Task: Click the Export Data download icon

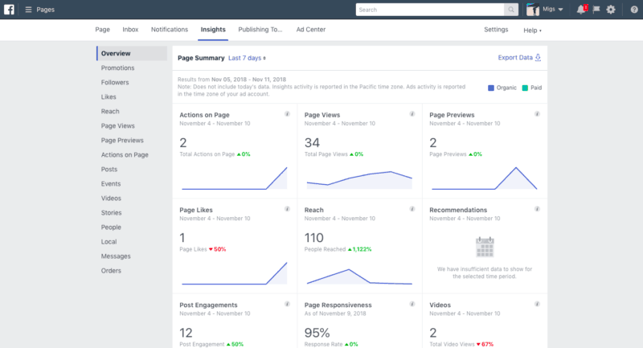Action: click(x=538, y=58)
